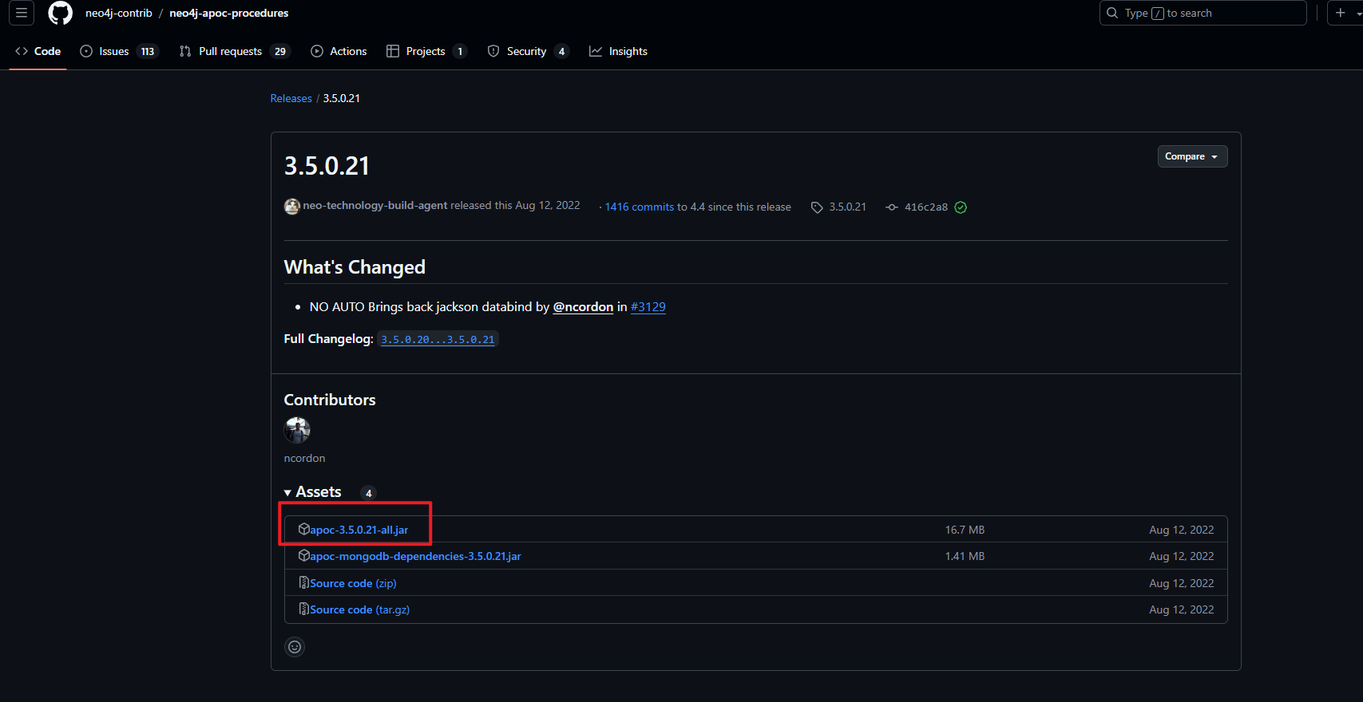
Task: Switch to the Issues tab
Action: [119, 51]
